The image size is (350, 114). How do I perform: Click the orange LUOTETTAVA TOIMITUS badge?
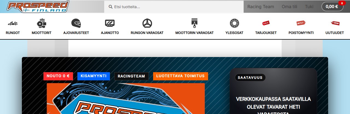point(180,76)
